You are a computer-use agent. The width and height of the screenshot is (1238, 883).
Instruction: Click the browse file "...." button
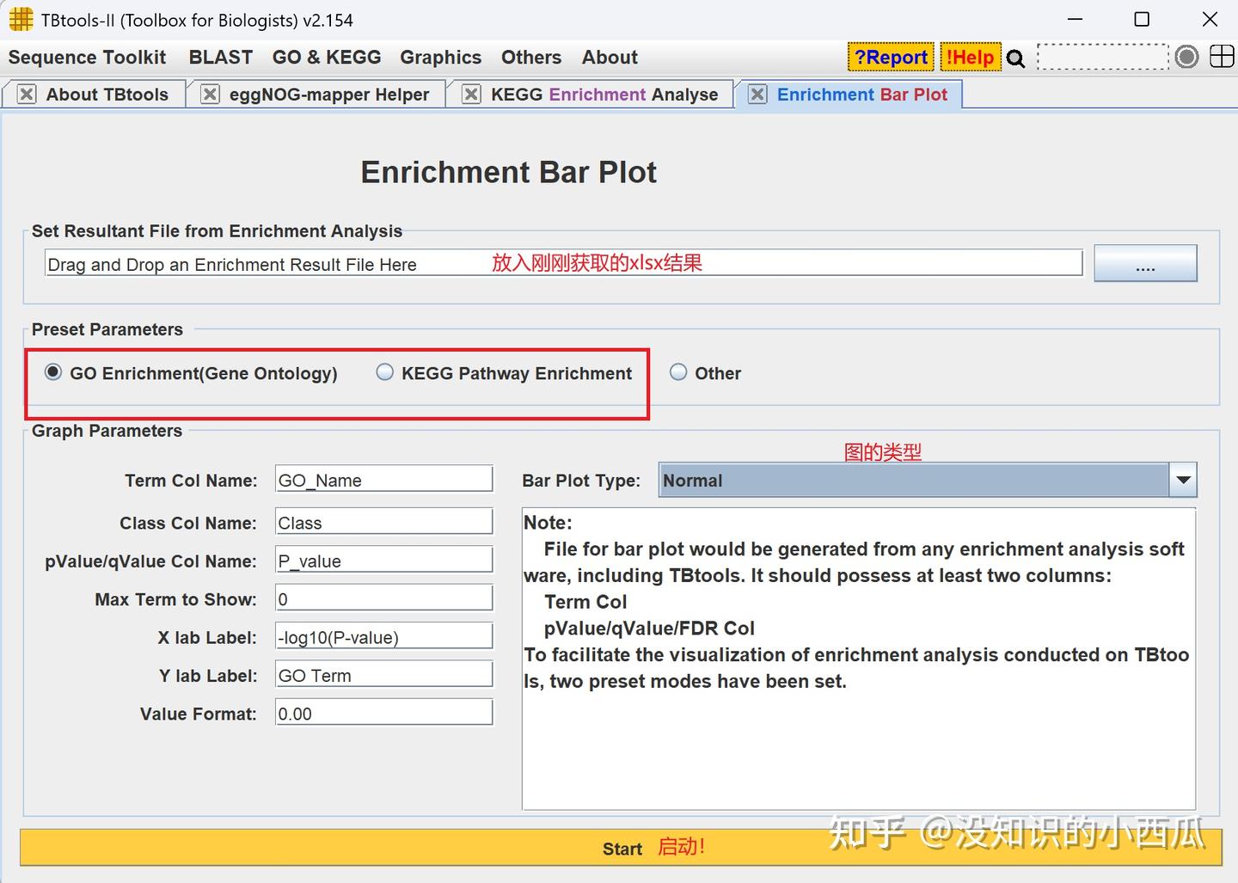[x=1145, y=263]
